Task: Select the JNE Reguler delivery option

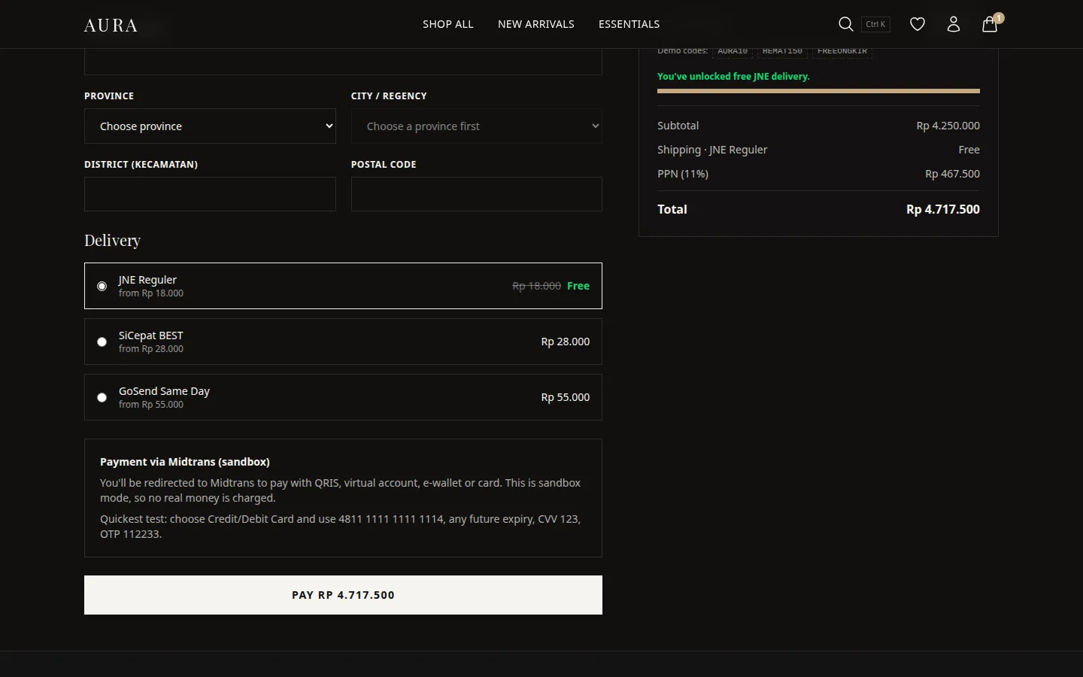Action: tap(343, 286)
